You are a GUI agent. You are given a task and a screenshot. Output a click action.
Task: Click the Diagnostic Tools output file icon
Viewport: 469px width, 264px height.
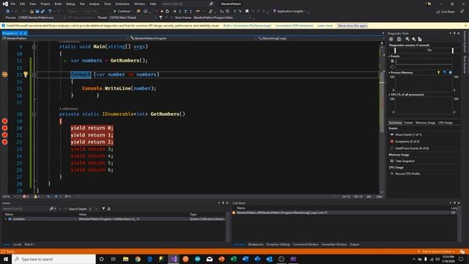[x=399, y=39]
